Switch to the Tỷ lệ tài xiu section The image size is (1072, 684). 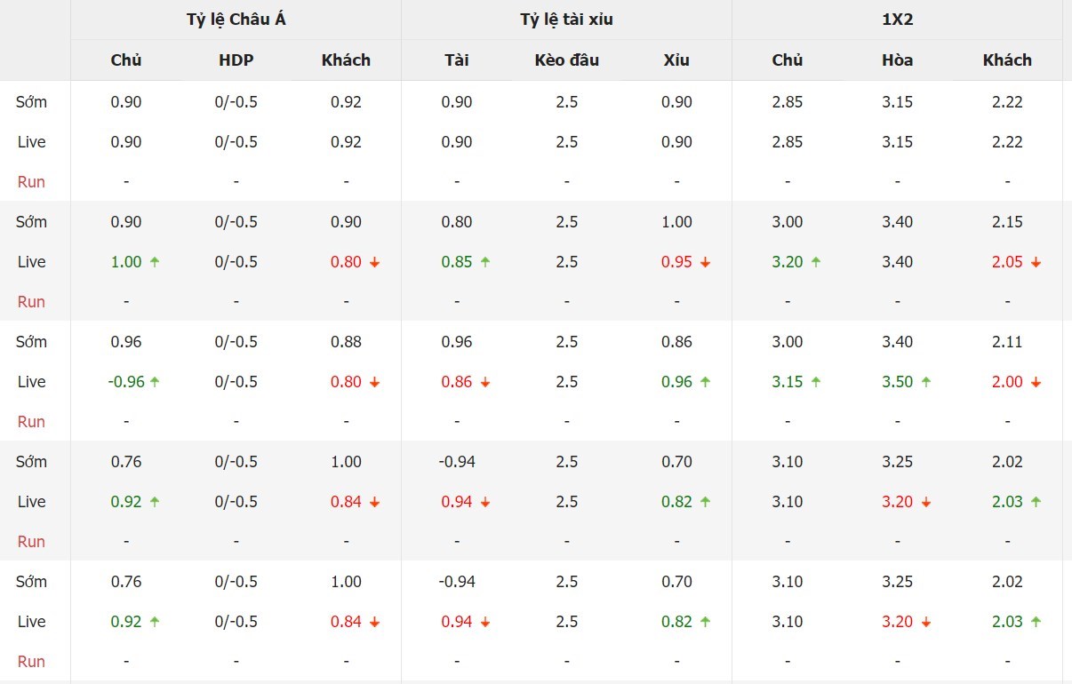tap(567, 20)
